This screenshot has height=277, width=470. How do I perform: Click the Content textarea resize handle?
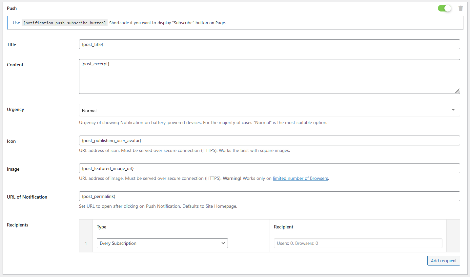coord(457,91)
